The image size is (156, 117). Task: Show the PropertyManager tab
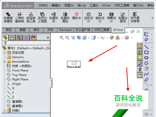point(12,37)
